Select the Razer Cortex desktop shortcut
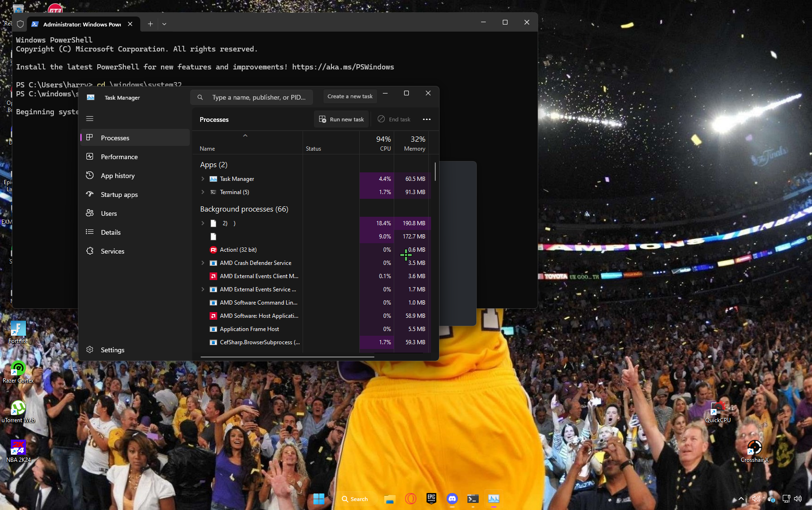This screenshot has width=812, height=510. pos(18,372)
